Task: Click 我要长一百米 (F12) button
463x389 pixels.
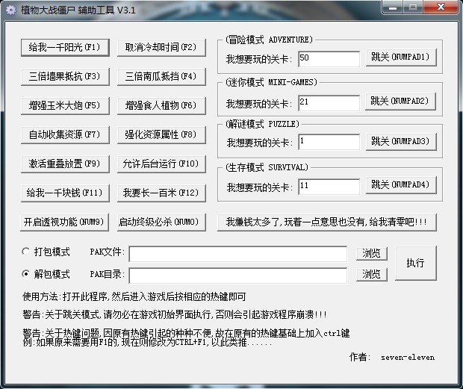Action: pyautogui.click(x=161, y=193)
